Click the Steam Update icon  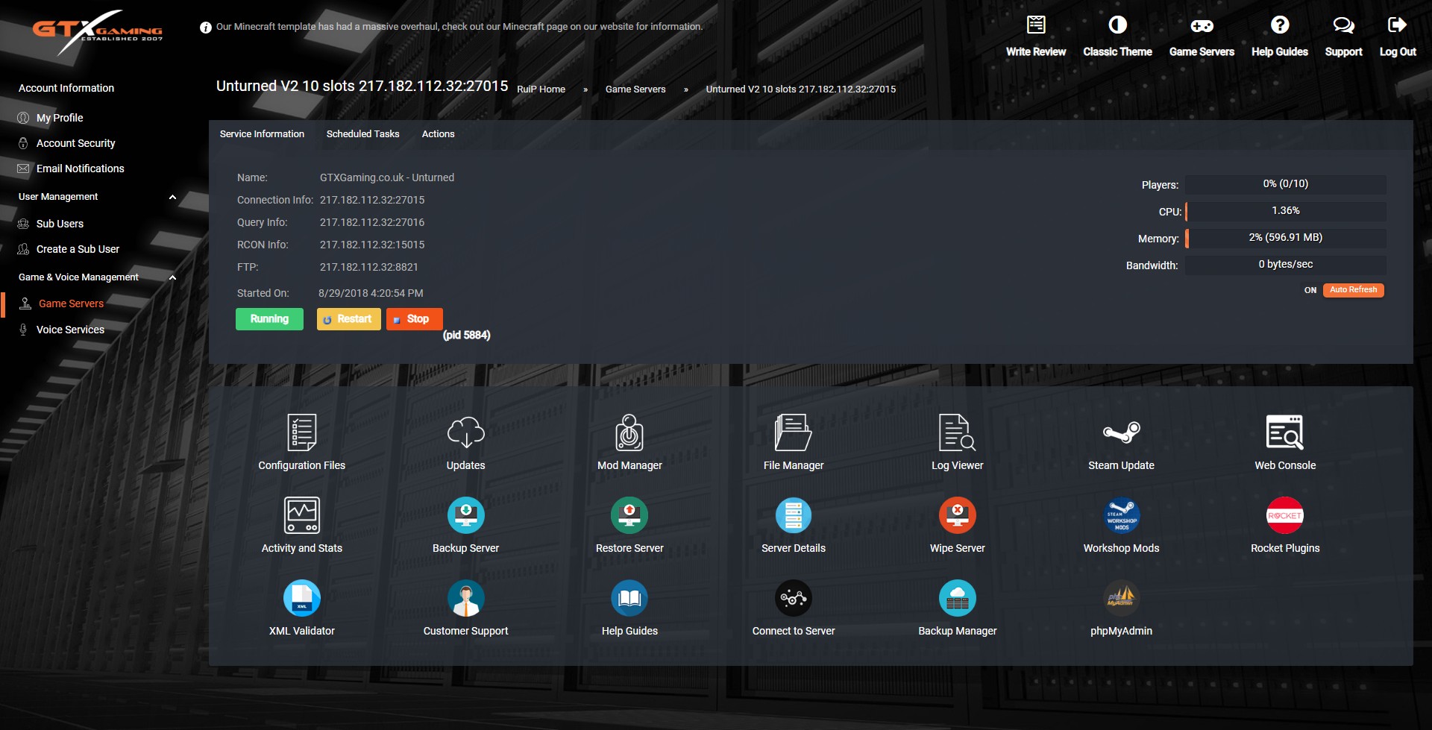1121,432
